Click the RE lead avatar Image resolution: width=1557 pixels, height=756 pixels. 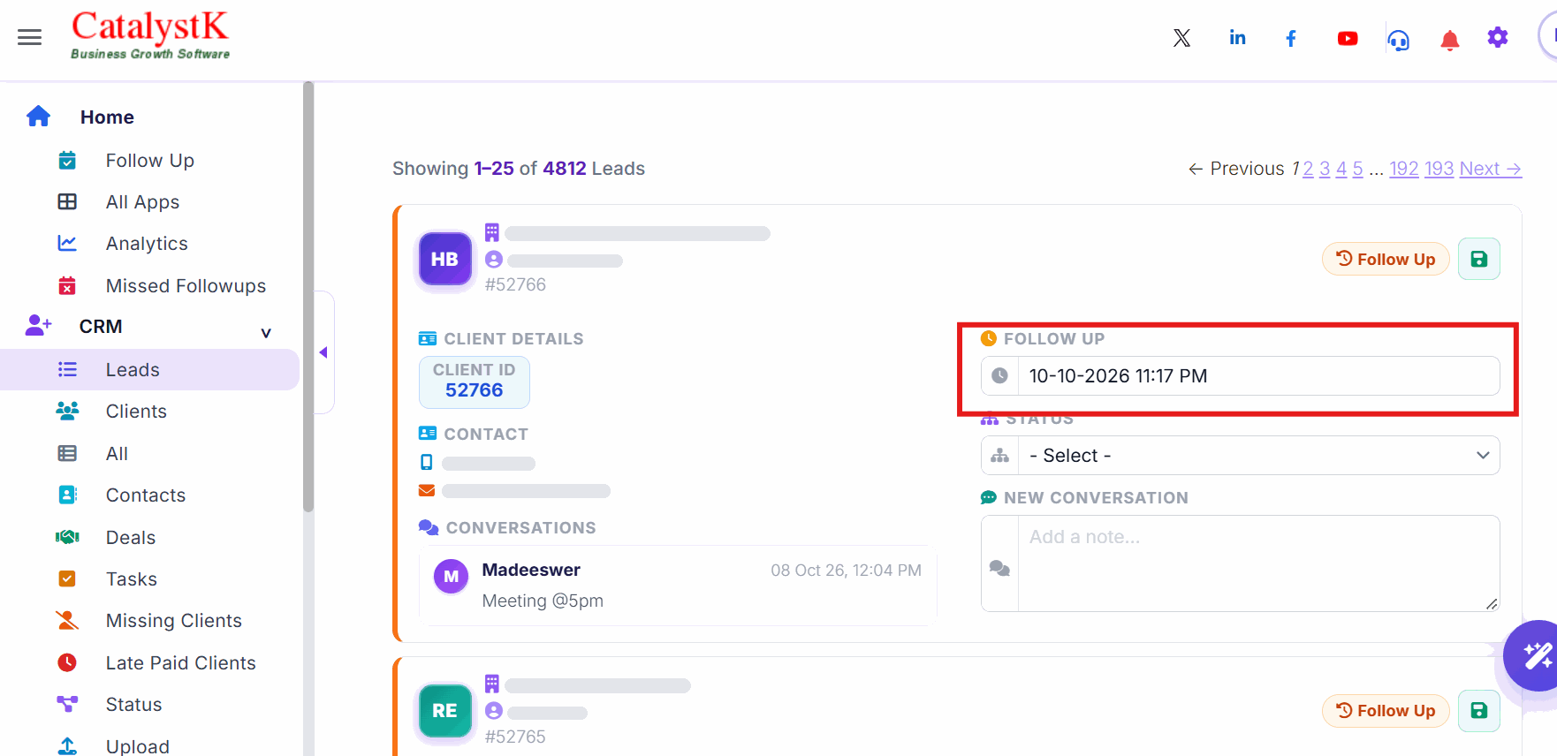click(444, 710)
